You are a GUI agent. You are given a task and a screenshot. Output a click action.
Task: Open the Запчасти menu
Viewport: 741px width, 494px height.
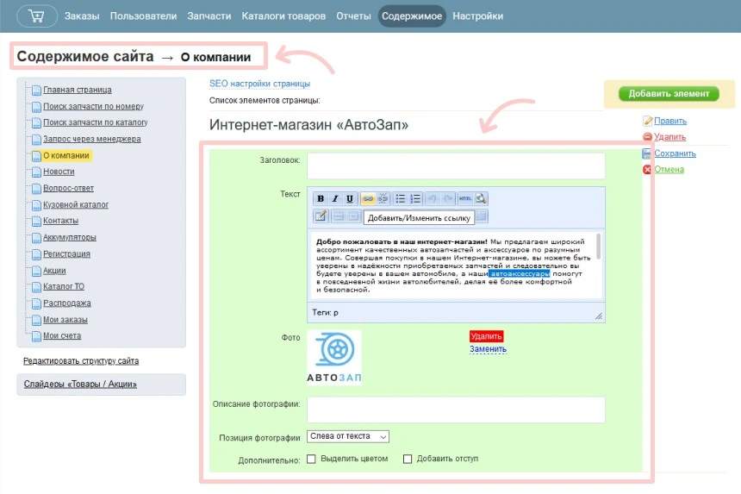pos(209,16)
